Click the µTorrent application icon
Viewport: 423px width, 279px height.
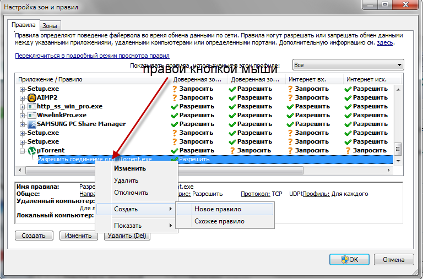(31, 150)
